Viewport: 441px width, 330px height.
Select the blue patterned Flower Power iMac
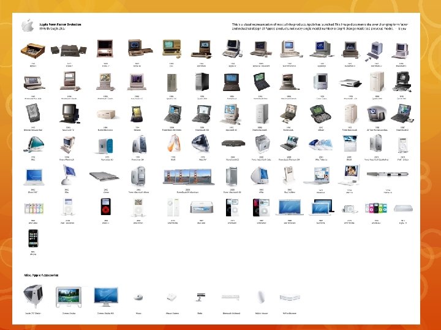(x=321, y=144)
